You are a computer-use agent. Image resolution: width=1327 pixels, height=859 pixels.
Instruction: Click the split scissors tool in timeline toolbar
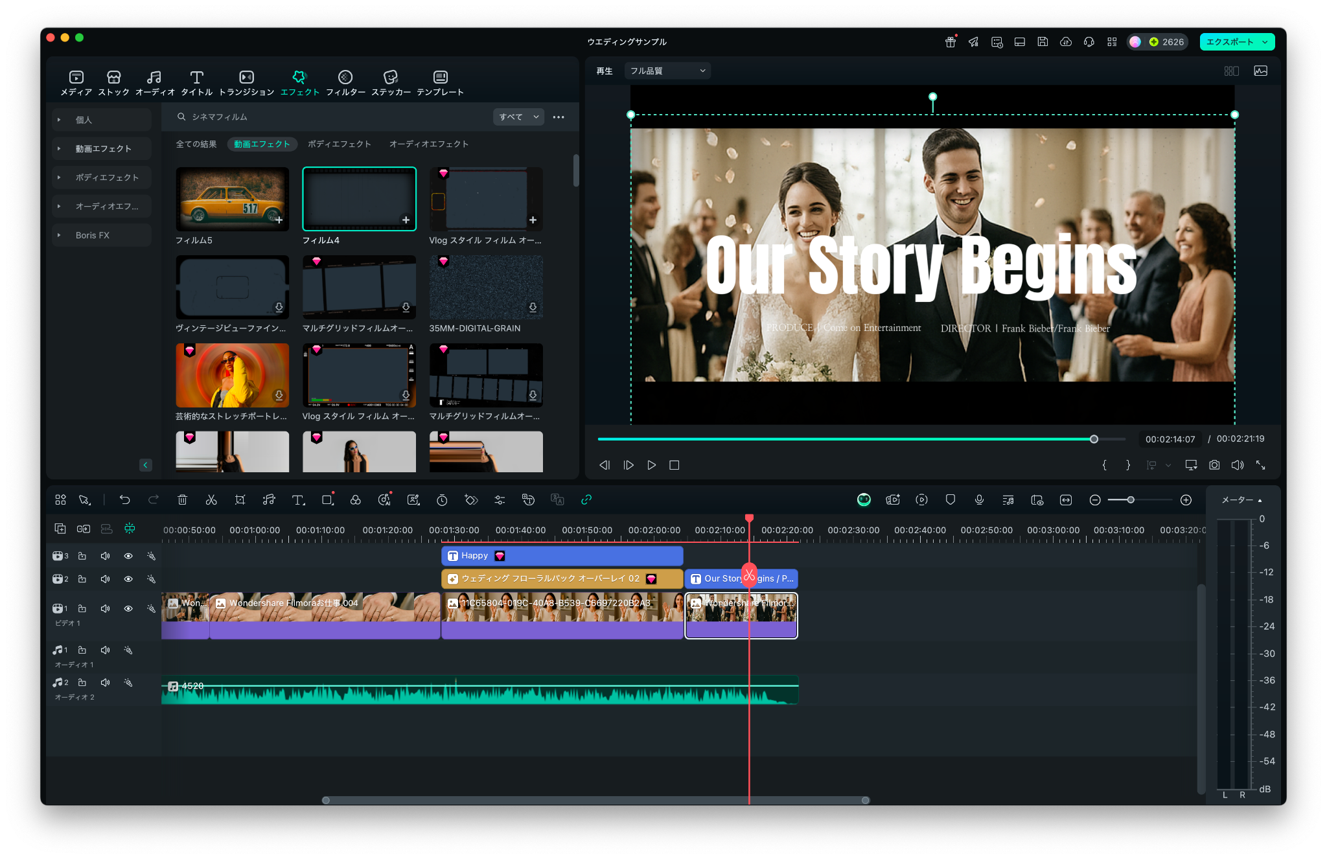pyautogui.click(x=211, y=499)
